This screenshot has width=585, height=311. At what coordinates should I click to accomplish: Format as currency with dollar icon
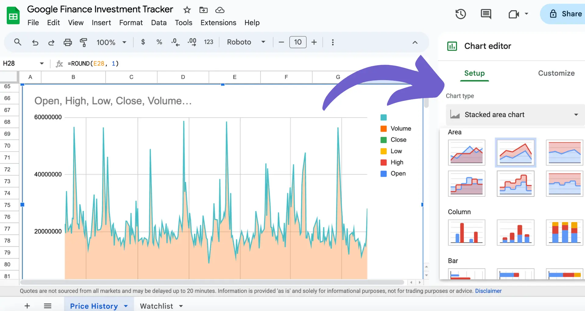[x=143, y=42]
